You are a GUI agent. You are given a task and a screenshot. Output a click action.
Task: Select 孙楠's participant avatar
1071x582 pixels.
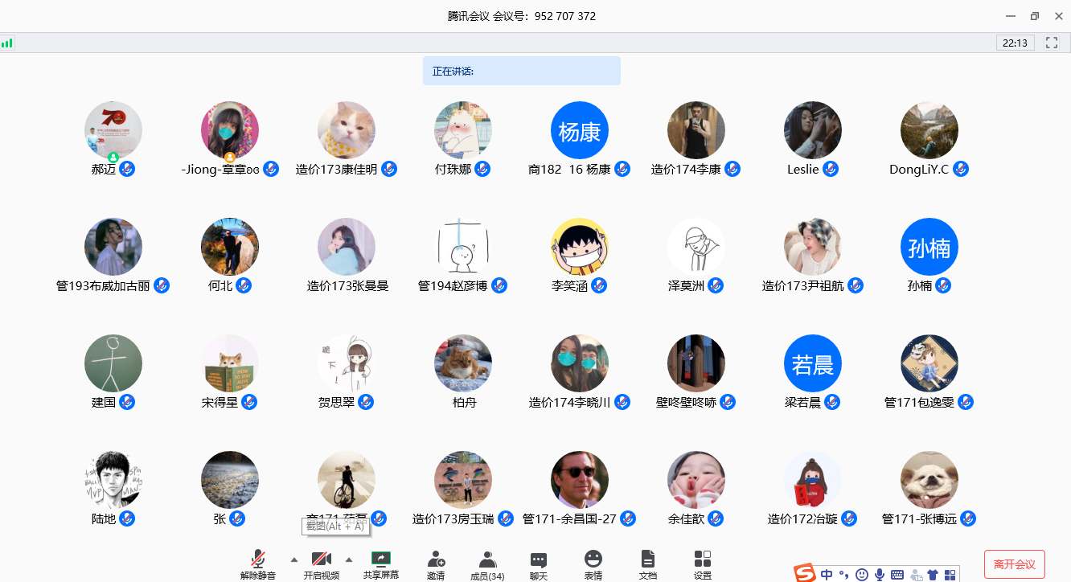[x=929, y=247]
